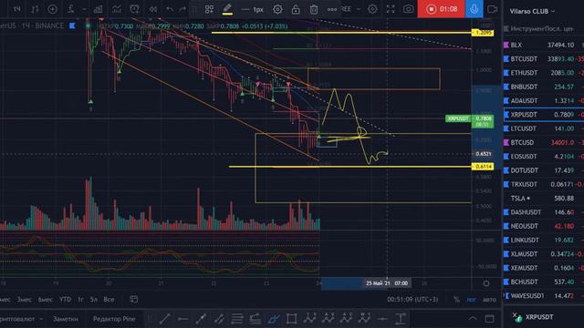Take a chart snapshot with camera icon
The height and width of the screenshot is (328, 584).
pos(408,9)
